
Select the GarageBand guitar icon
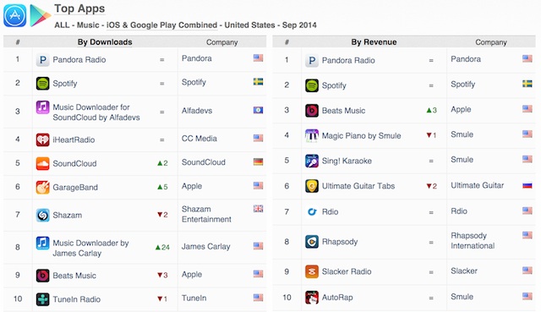point(43,187)
